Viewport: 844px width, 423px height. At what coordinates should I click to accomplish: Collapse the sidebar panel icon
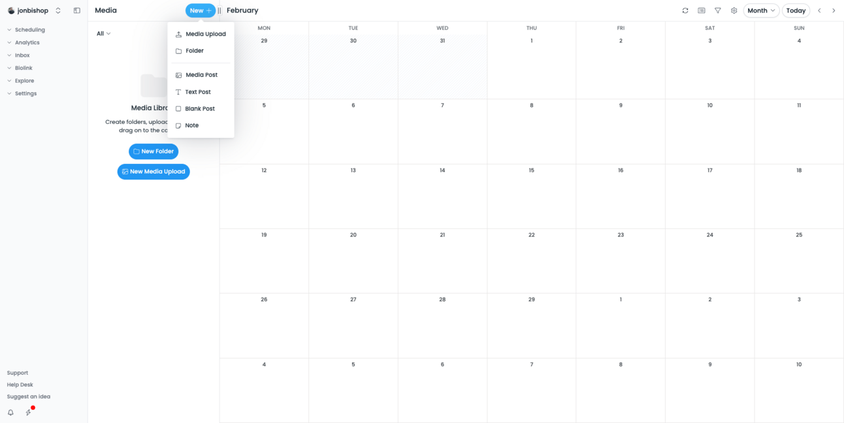coord(77,10)
